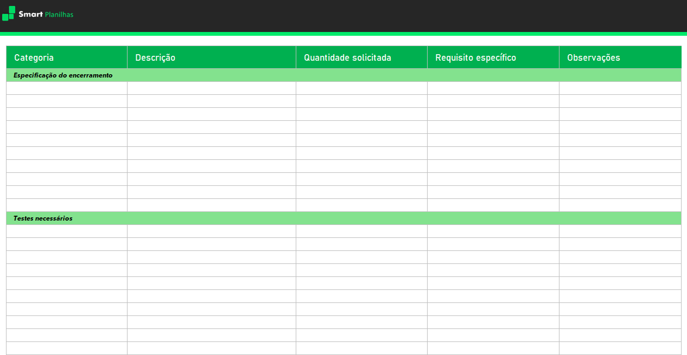Click first Categoria cell below Especificação do encerramento
The image size is (687, 355).
point(67,88)
